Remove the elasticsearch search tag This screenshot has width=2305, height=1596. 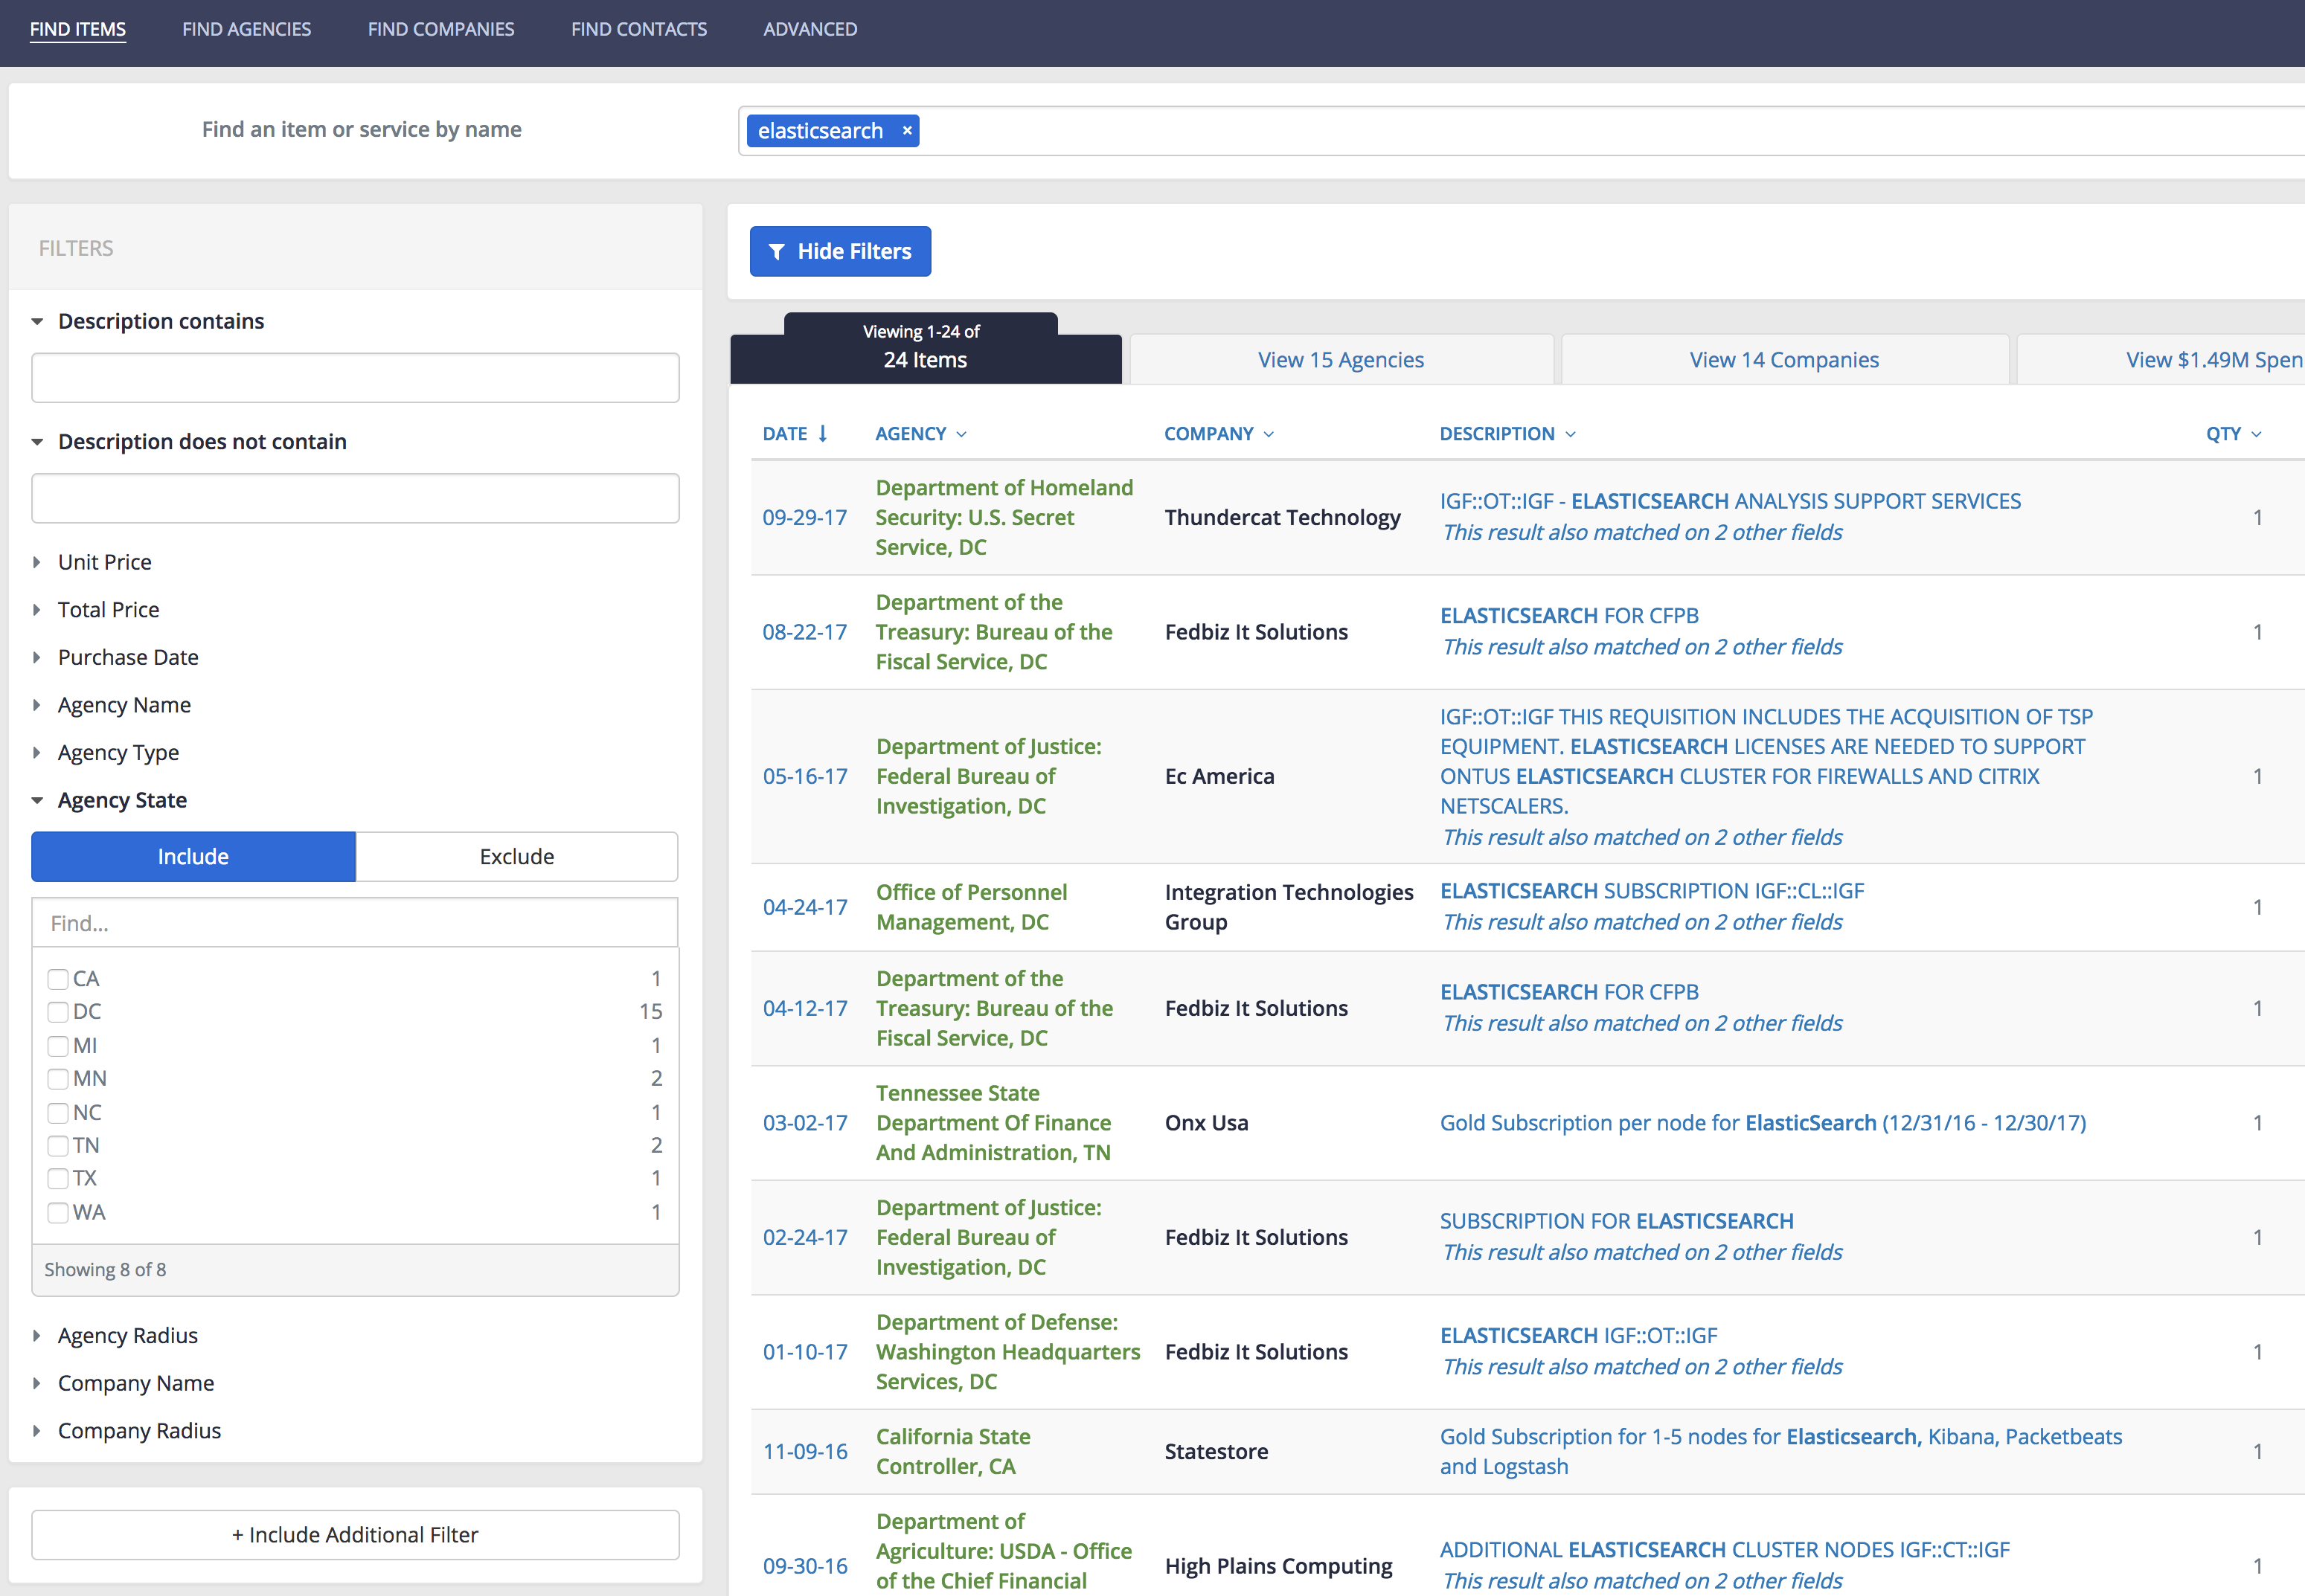click(x=906, y=130)
